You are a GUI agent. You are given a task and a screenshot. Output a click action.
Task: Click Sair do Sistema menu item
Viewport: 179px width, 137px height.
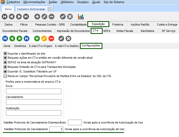[114, 2]
